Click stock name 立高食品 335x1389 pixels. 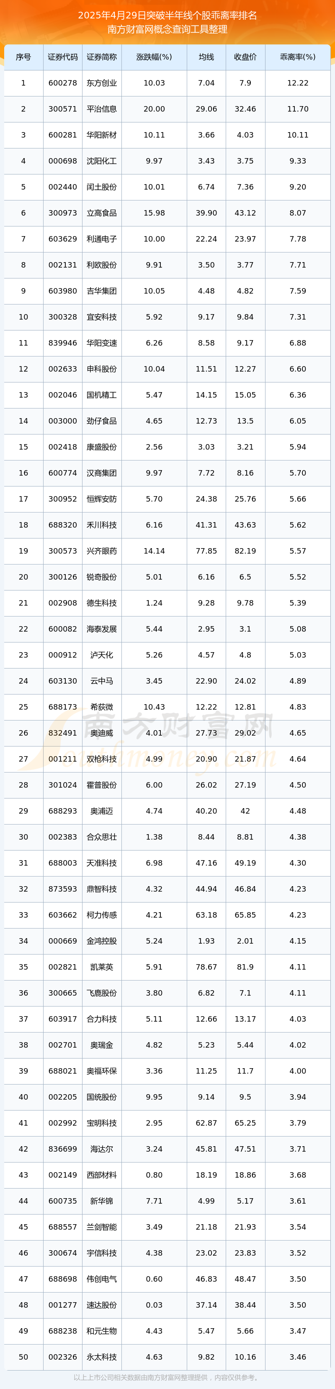(102, 213)
